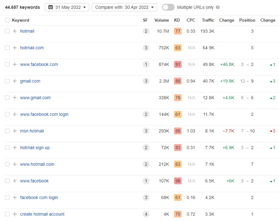Tick the checkbox for hotmail row
This screenshot has width=279, height=221.
pyautogui.click(x=7, y=31)
